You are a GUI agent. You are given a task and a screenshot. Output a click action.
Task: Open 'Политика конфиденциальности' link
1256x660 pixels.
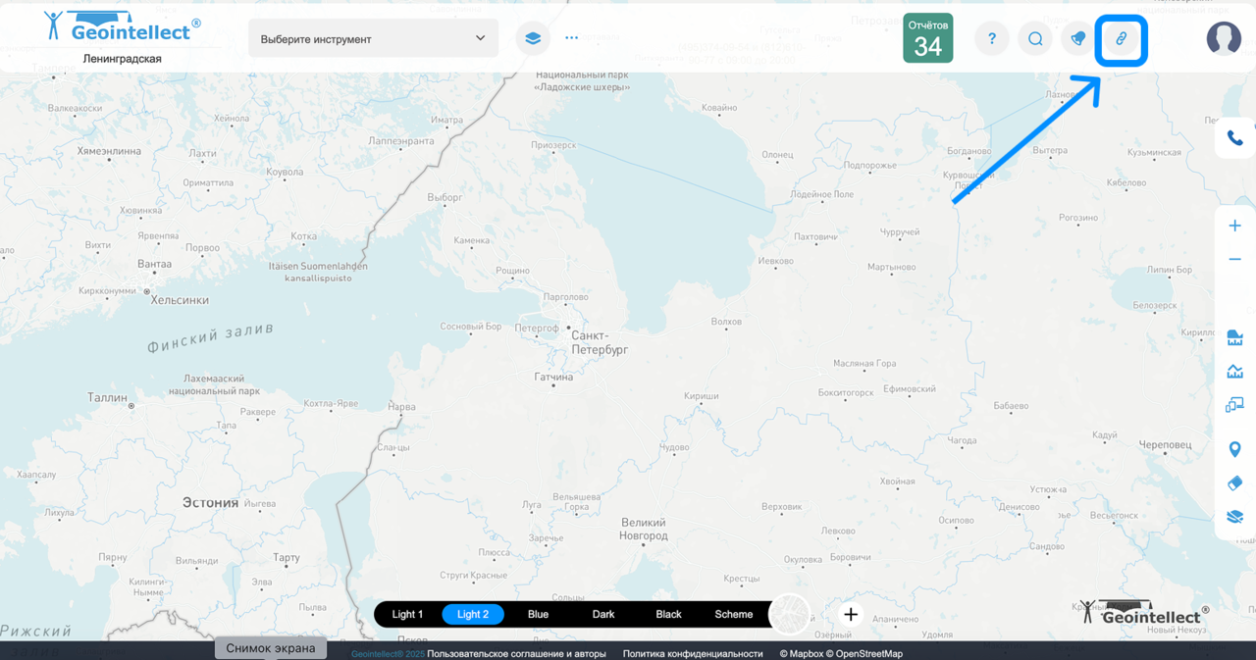click(693, 653)
